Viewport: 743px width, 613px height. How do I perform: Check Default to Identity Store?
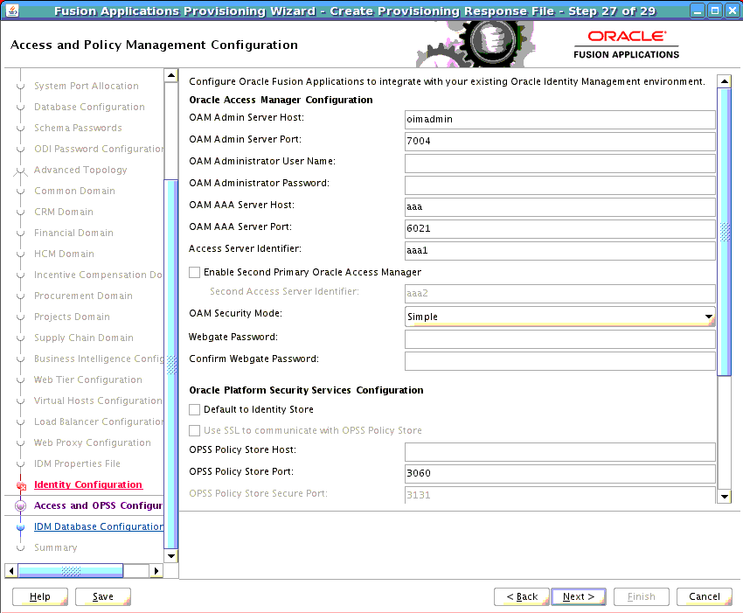(x=194, y=409)
